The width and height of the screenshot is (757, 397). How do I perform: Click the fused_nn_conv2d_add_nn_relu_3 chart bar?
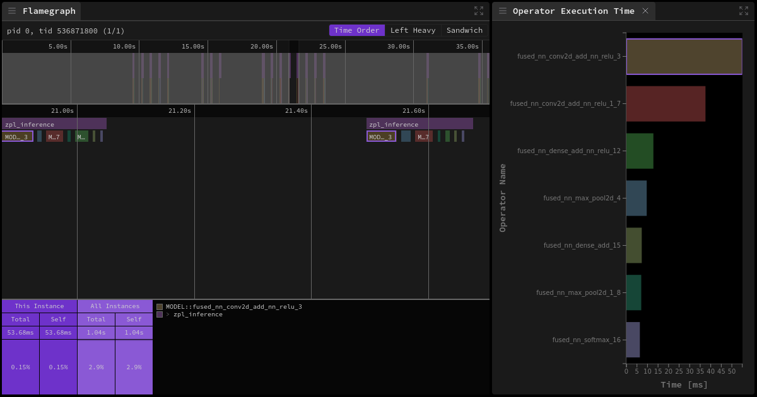pyautogui.click(x=683, y=56)
